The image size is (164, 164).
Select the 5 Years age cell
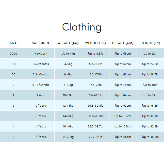coord(41,137)
